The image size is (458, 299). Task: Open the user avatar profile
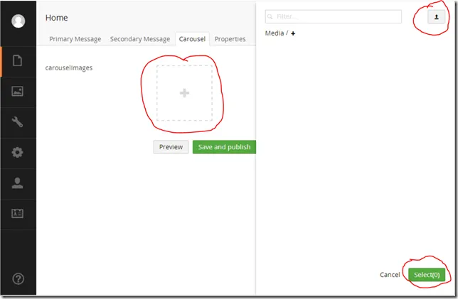pos(18,21)
